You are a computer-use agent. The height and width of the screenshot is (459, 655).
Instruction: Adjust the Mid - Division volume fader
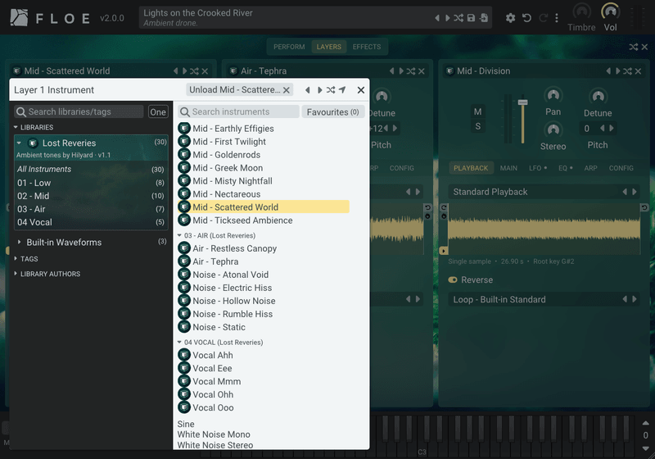522,102
